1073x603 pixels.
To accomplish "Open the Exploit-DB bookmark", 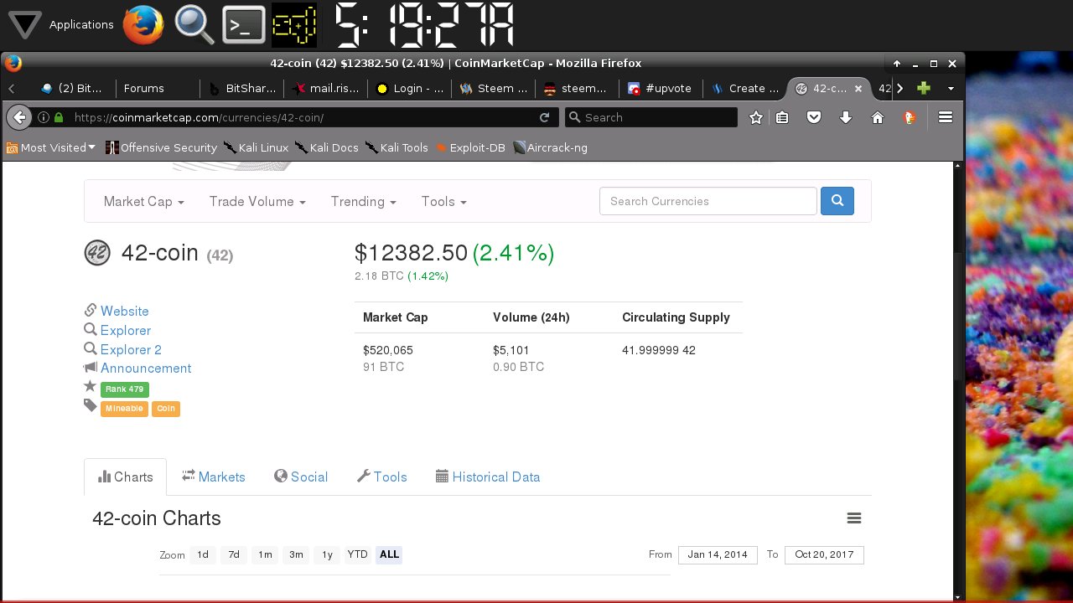I will [x=469, y=147].
